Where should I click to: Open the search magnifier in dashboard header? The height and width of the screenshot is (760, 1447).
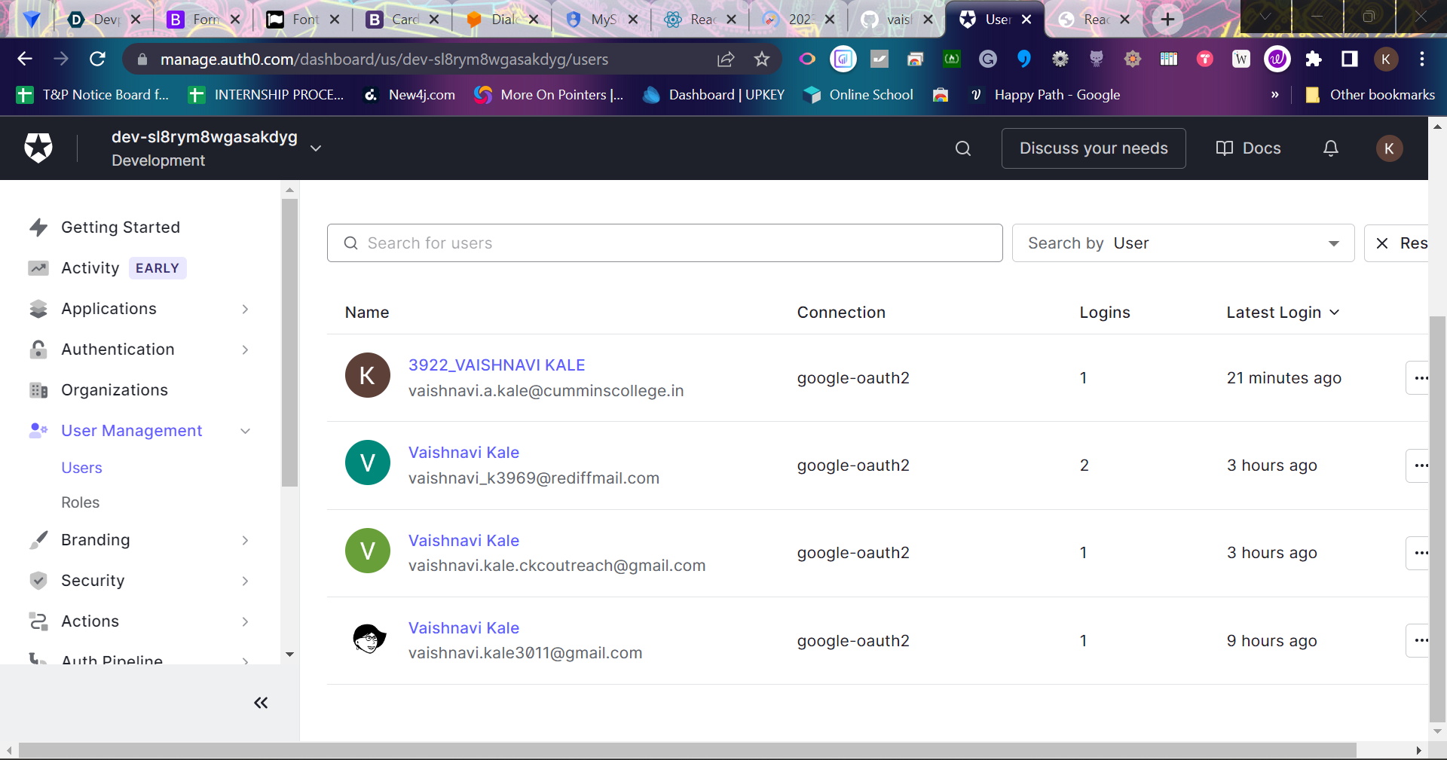(963, 148)
